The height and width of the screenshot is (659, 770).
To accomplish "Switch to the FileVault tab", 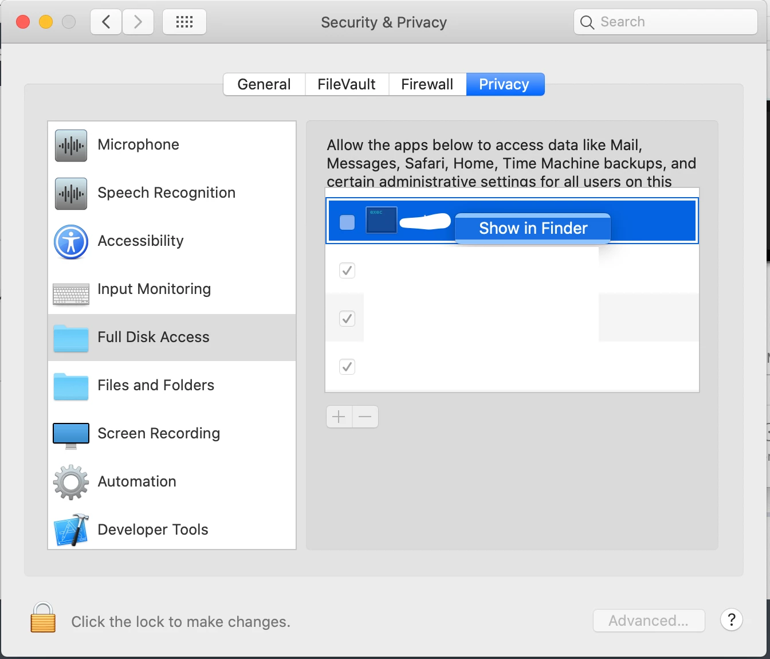I will (x=347, y=84).
